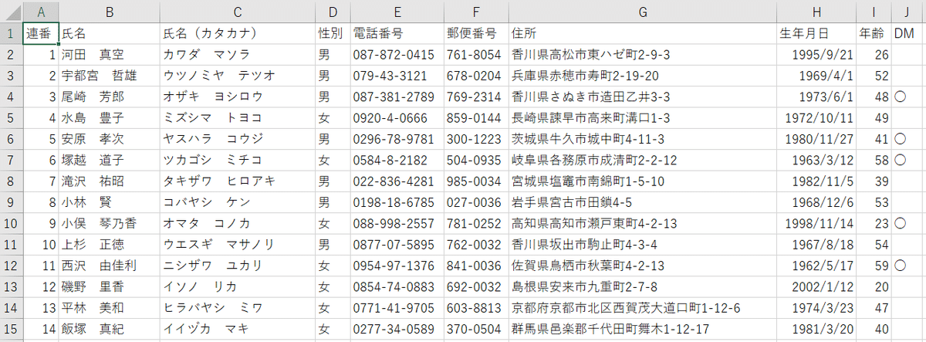The width and height of the screenshot is (926, 342).
Task: Select birth date 1969/4/1
Action: pyautogui.click(x=817, y=76)
